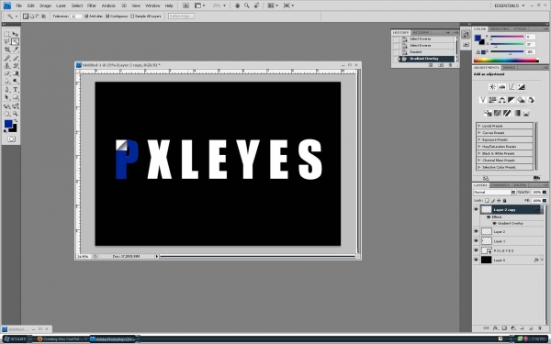
Task: Toggle Quick Mask mode button
Action: (x=11, y=139)
